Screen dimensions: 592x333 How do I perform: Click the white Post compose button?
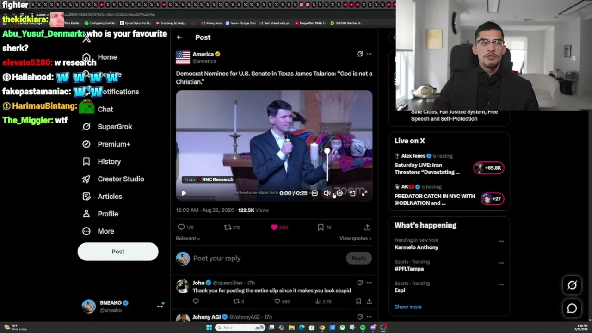pos(118,252)
